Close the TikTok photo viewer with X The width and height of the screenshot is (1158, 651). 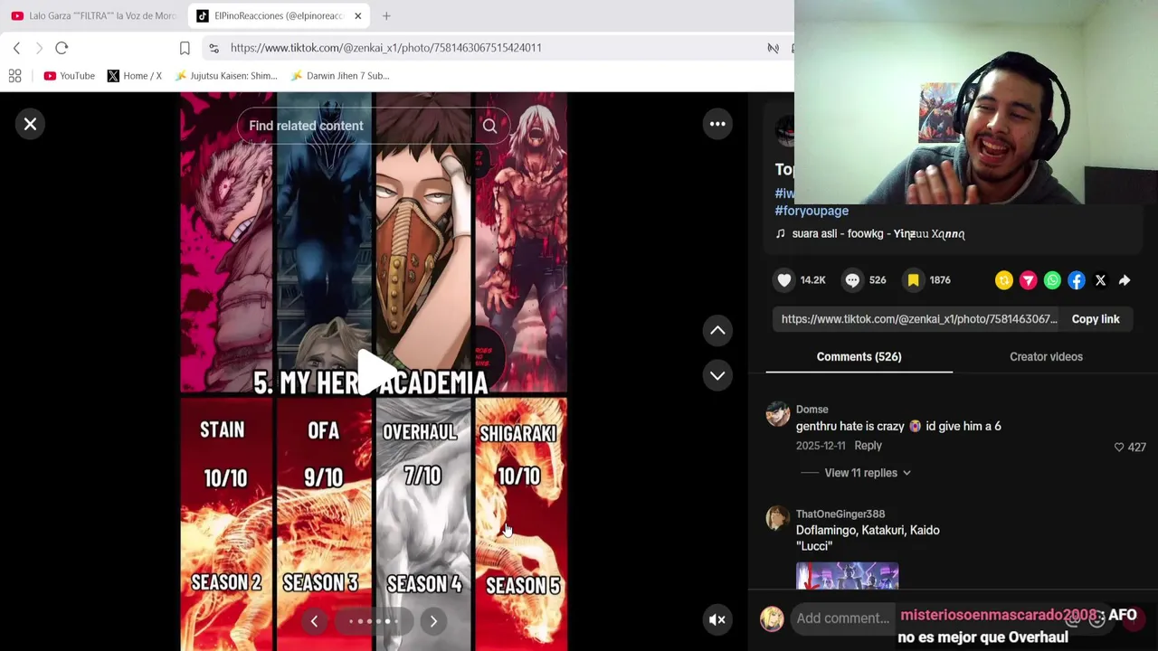point(30,124)
